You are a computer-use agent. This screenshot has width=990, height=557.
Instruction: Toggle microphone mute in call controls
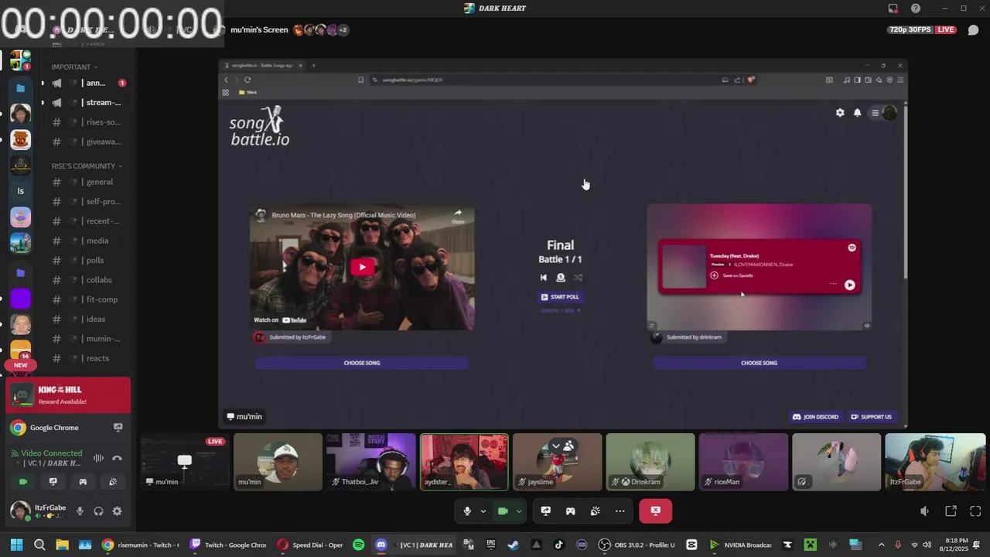pyautogui.click(x=467, y=511)
